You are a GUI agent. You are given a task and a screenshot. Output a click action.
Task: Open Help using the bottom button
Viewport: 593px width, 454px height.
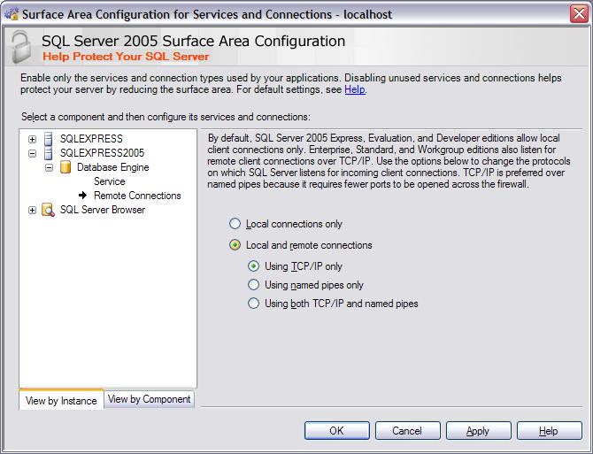549,431
